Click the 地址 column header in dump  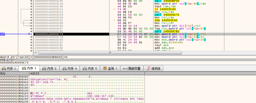coord(14,74)
